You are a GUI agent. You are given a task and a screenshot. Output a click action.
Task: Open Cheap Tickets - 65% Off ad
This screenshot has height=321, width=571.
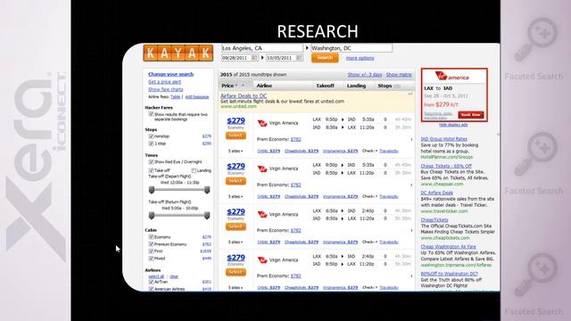446,166
